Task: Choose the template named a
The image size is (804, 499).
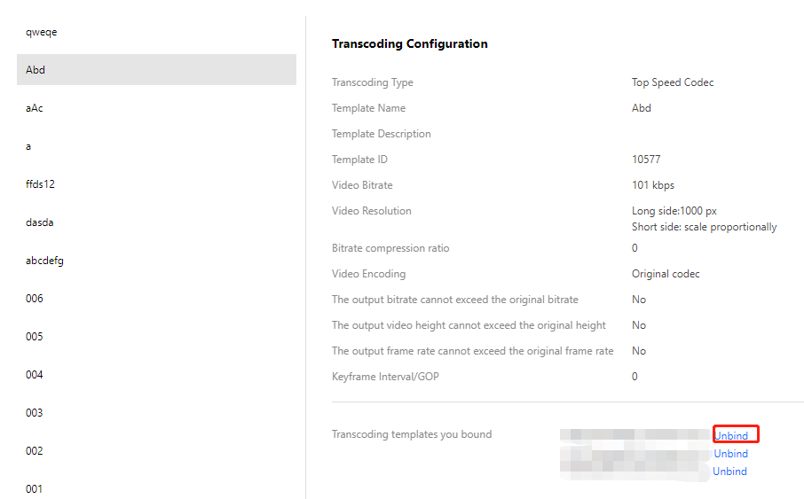Action: click(x=29, y=146)
